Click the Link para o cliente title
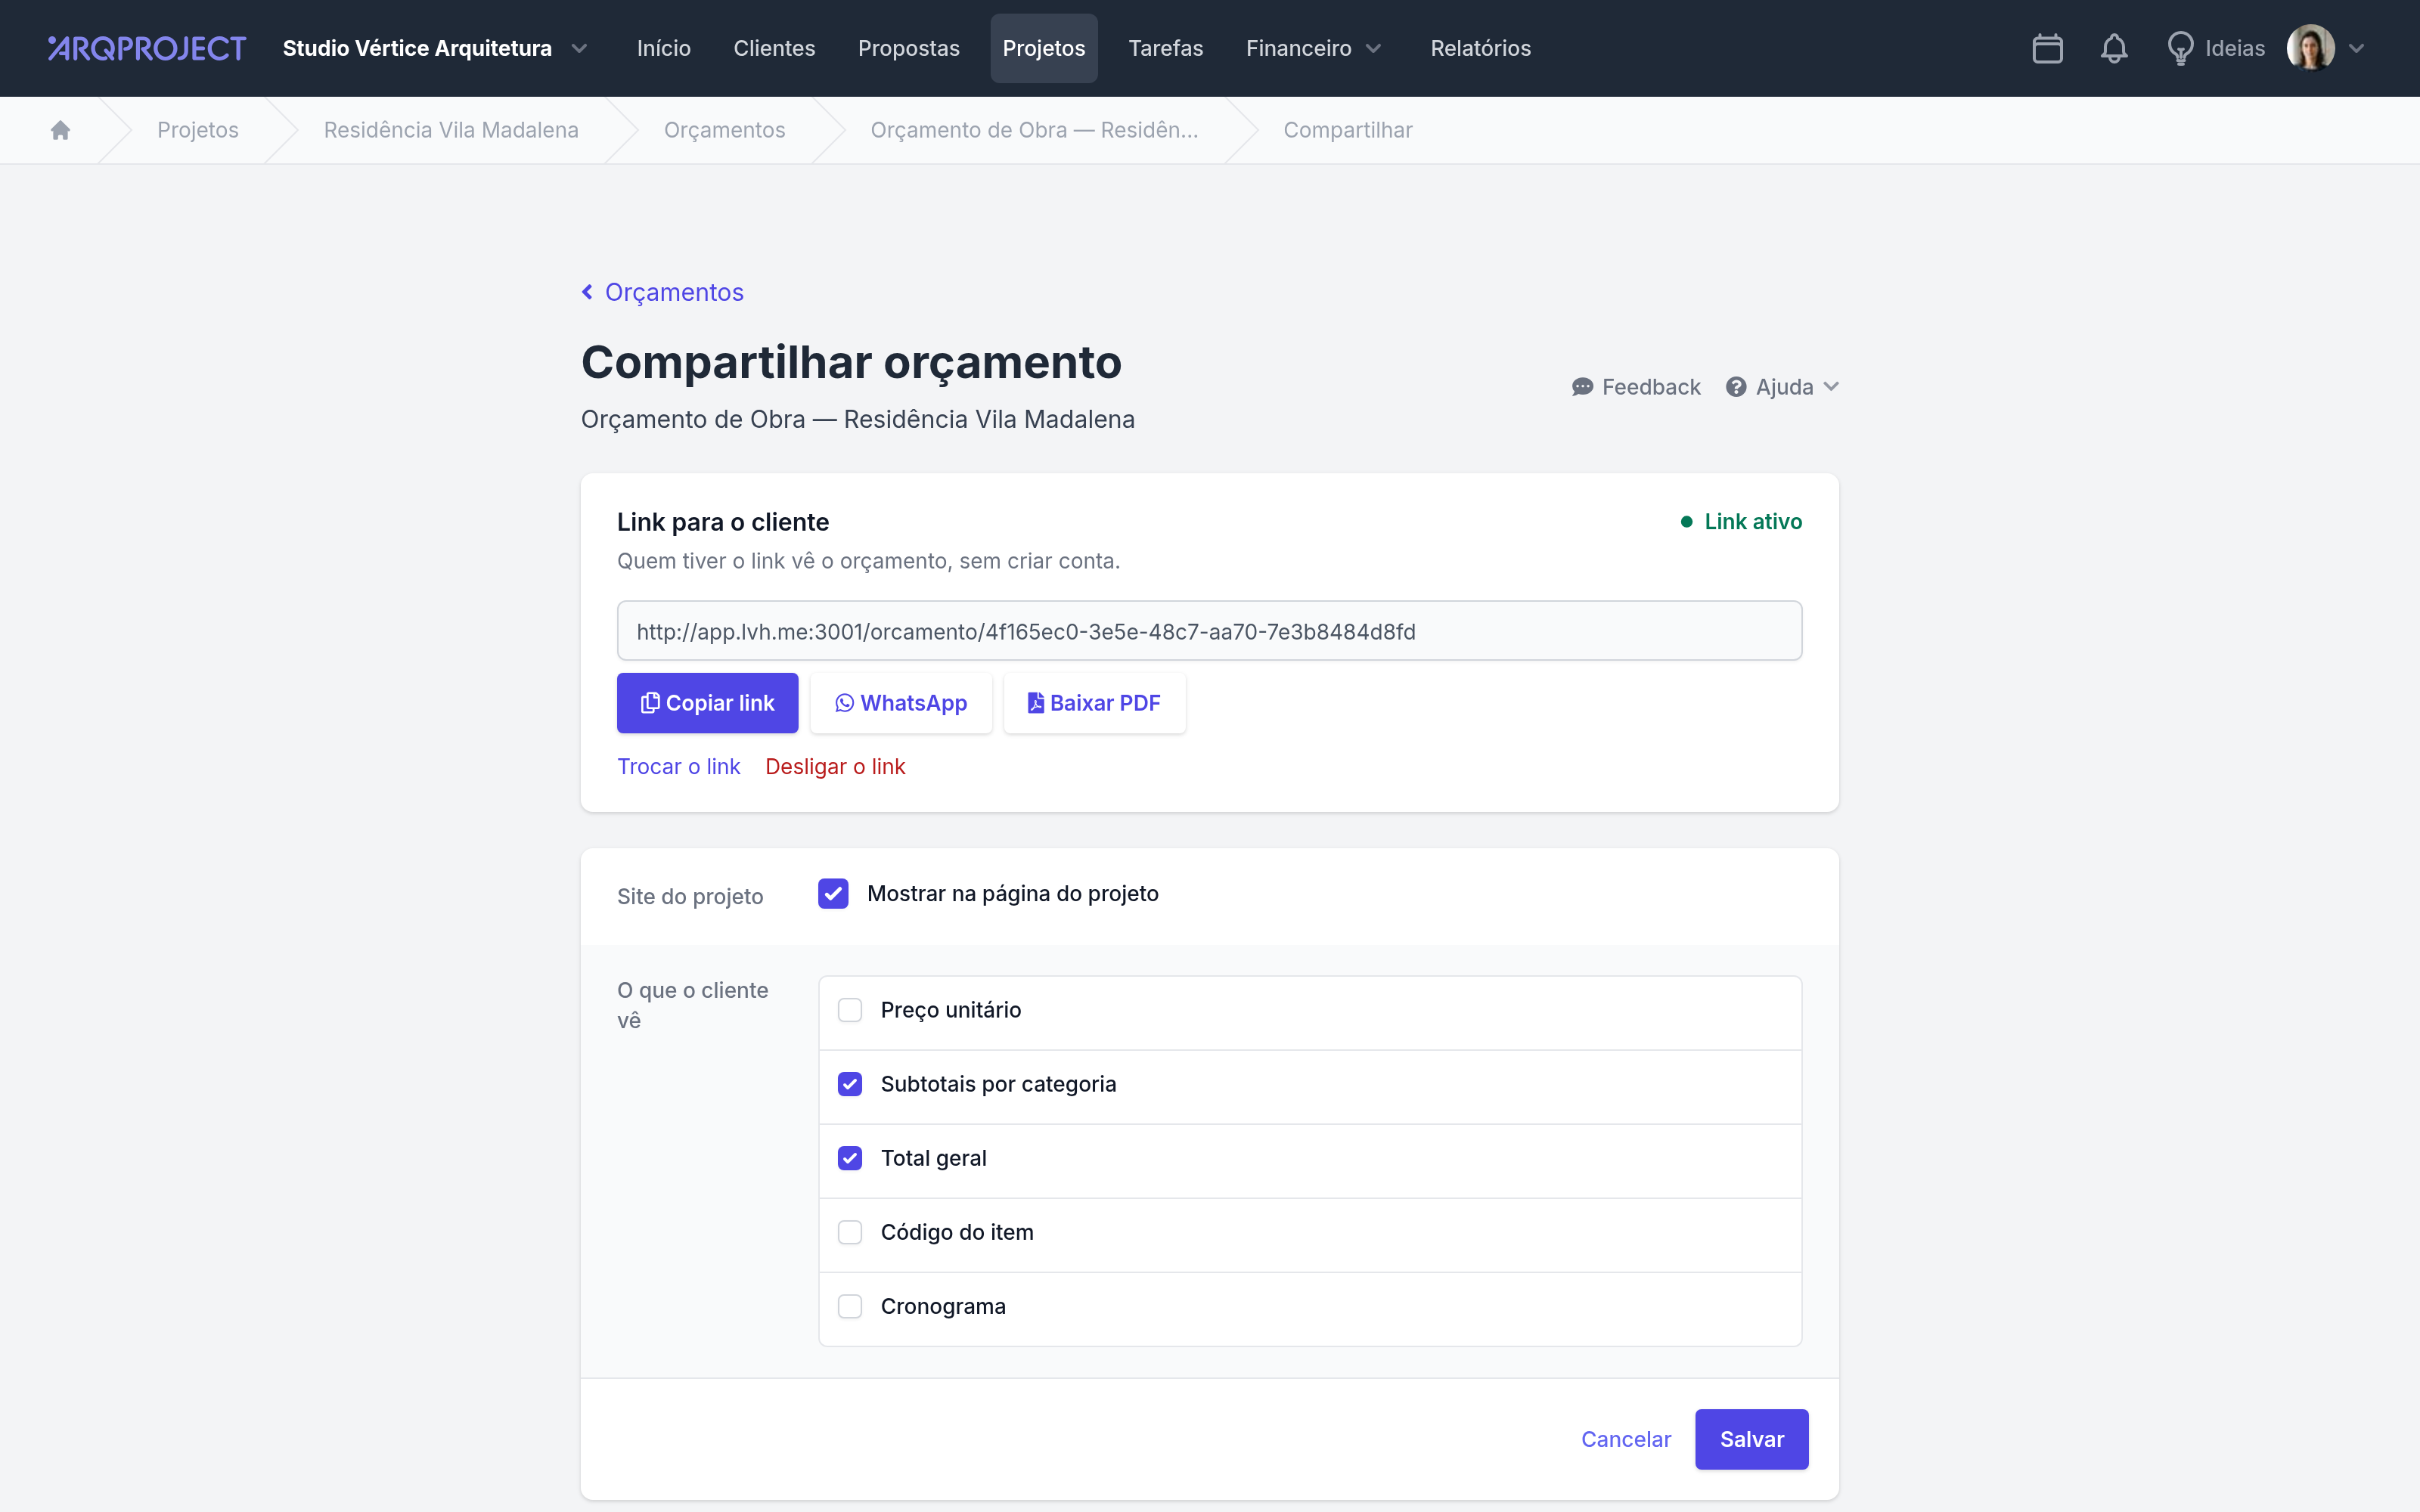 tap(723, 522)
